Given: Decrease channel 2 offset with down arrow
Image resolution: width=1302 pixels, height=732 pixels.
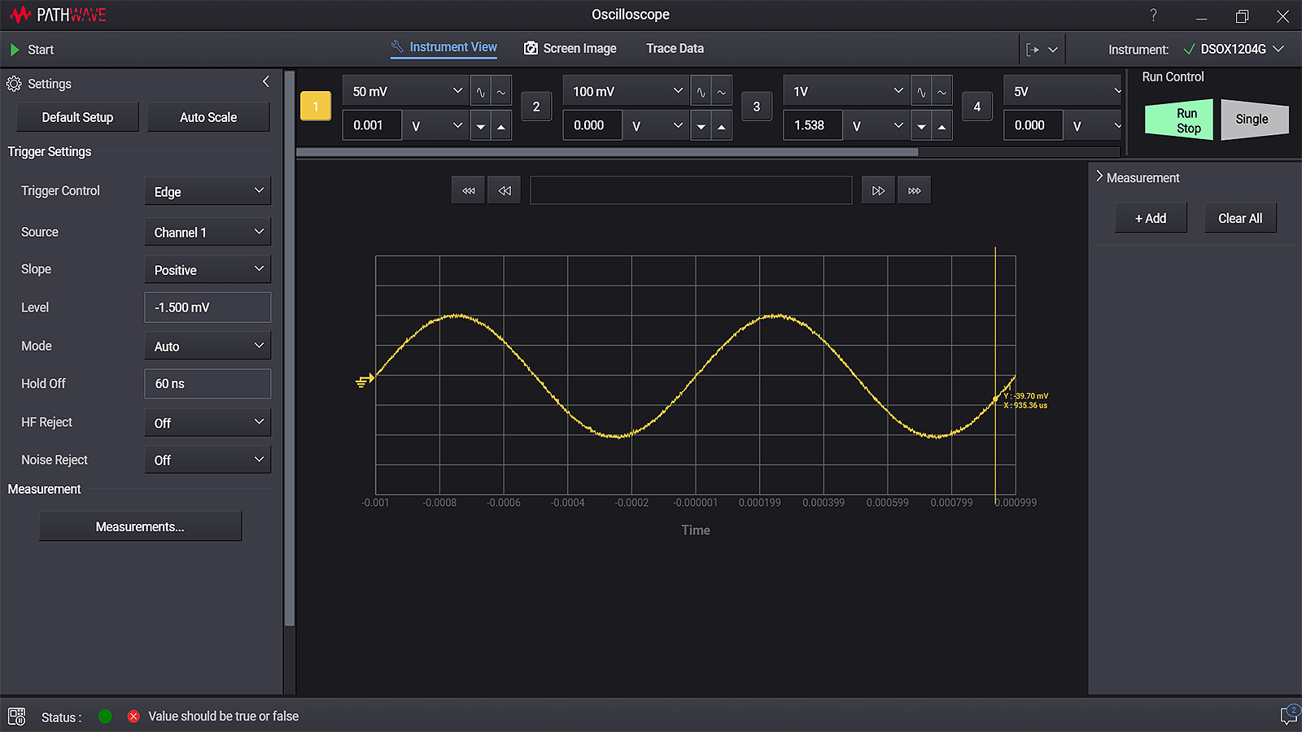Looking at the screenshot, I should tap(701, 126).
